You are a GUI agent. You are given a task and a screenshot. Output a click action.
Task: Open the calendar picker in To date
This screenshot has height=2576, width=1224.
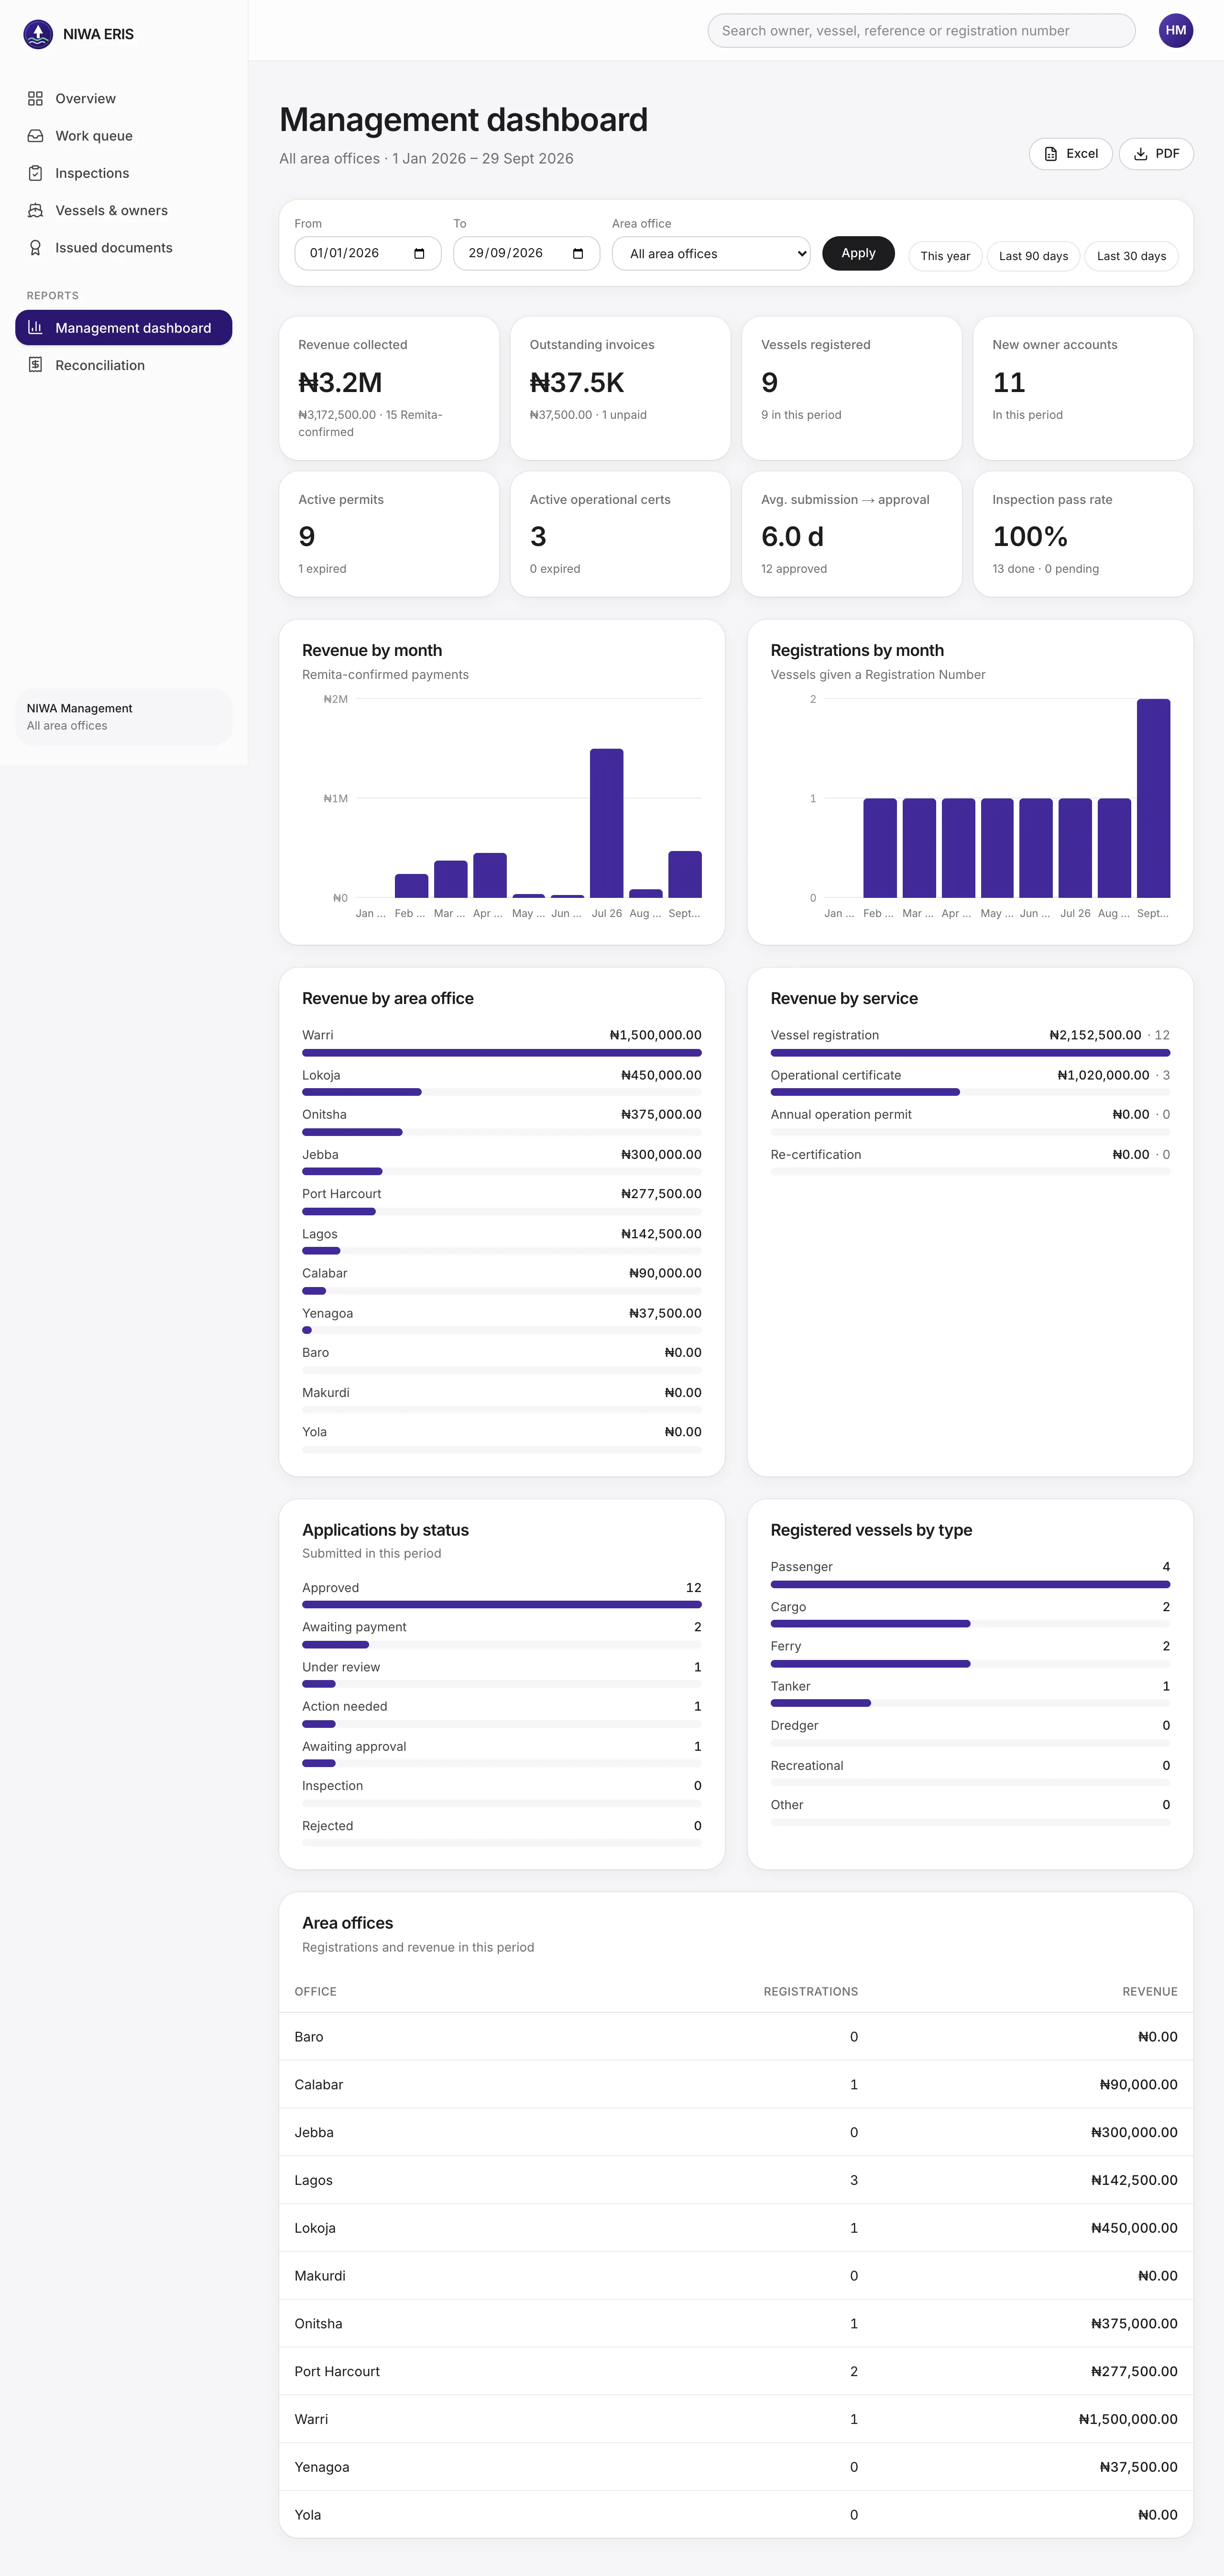(x=578, y=253)
